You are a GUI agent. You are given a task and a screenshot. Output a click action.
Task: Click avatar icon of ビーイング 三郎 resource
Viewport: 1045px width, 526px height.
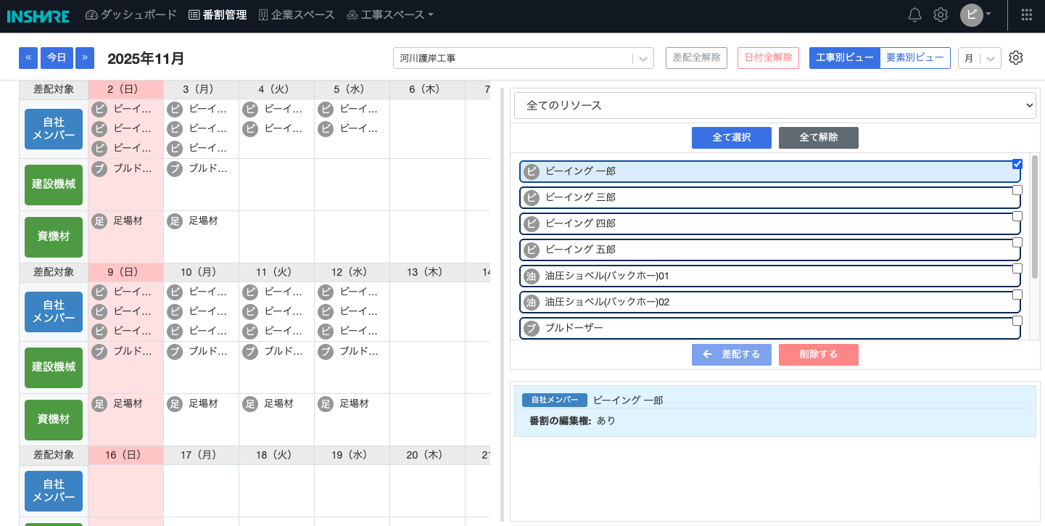(x=532, y=197)
